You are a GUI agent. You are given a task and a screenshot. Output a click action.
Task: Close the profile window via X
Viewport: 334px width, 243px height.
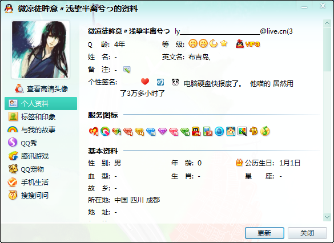coord(323,6)
